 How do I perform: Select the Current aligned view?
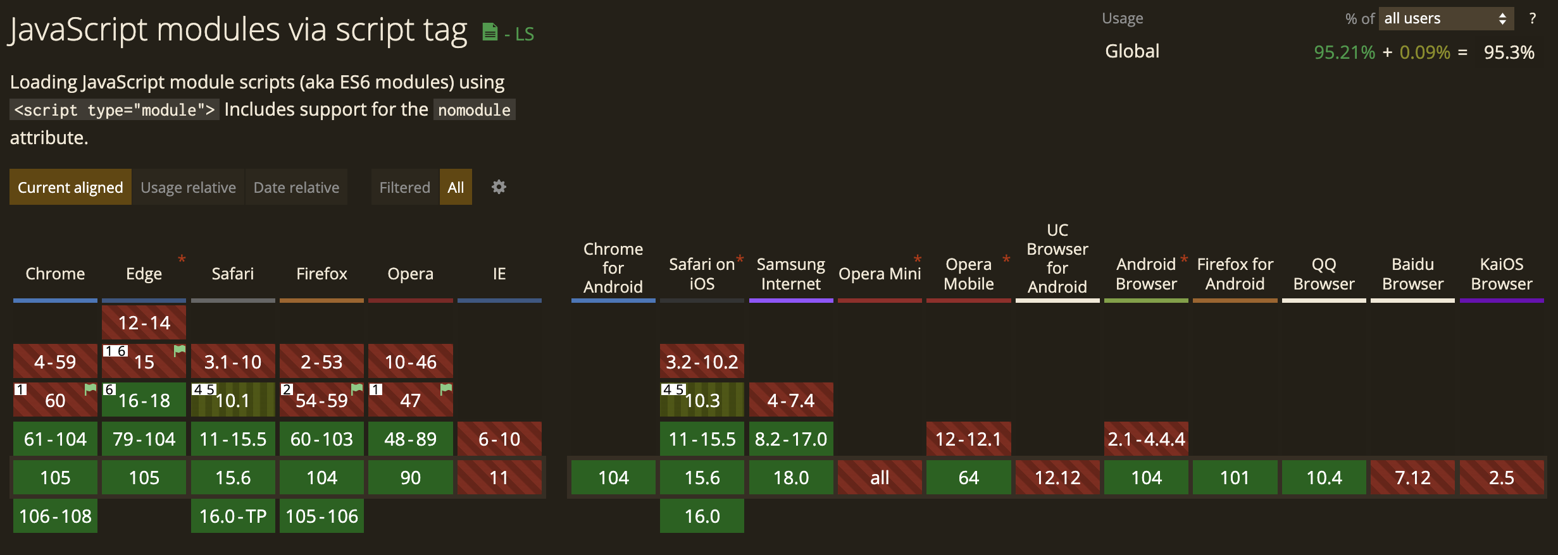(x=70, y=187)
